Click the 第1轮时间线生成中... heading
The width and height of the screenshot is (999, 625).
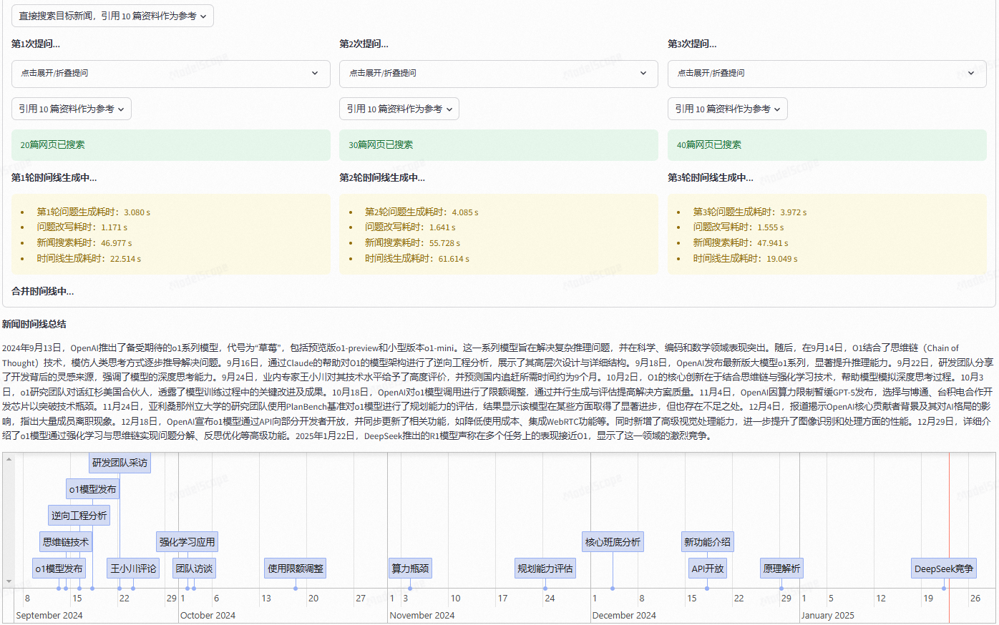point(54,177)
